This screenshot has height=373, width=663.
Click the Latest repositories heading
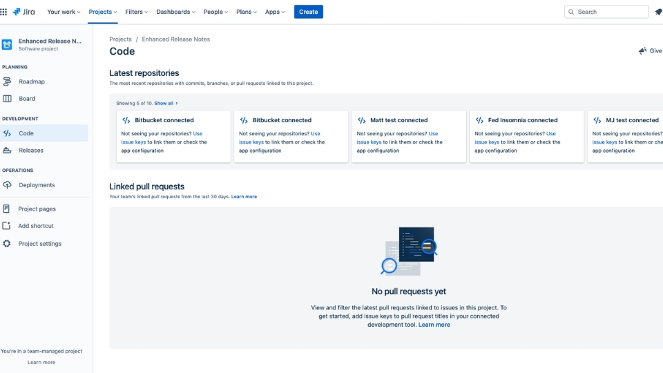point(144,73)
